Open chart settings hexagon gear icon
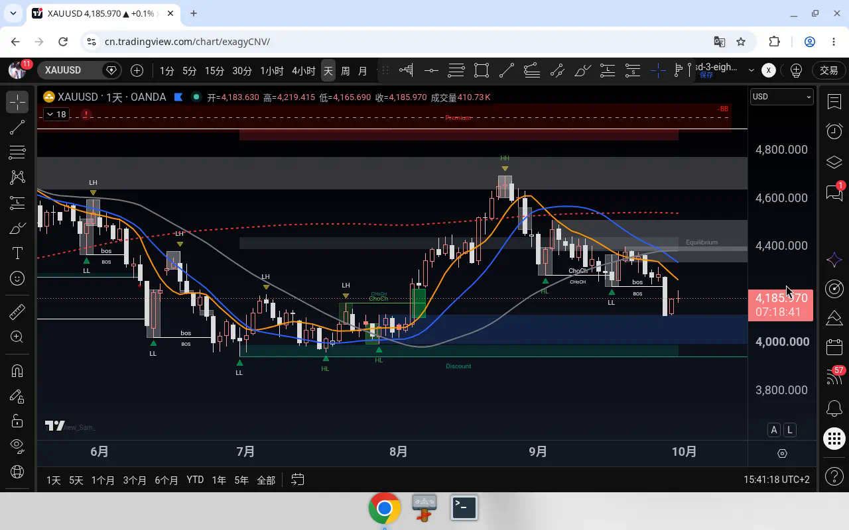The width and height of the screenshot is (849, 530). pyautogui.click(x=782, y=454)
